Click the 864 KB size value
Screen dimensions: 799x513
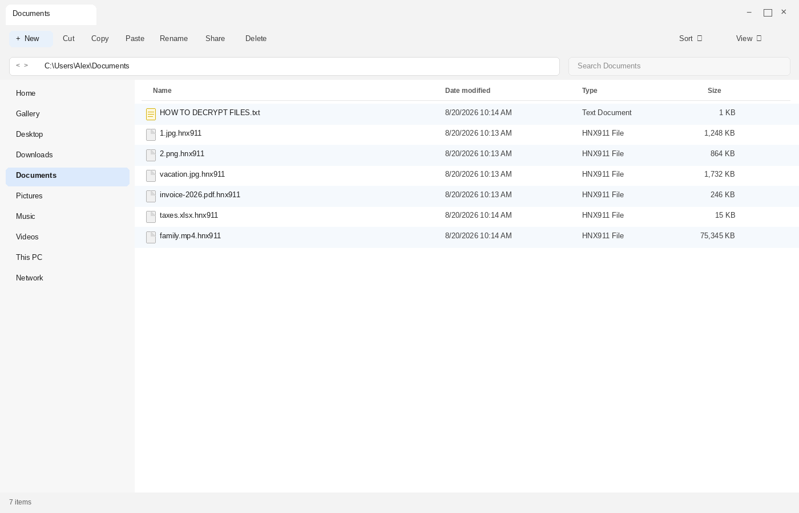click(723, 154)
